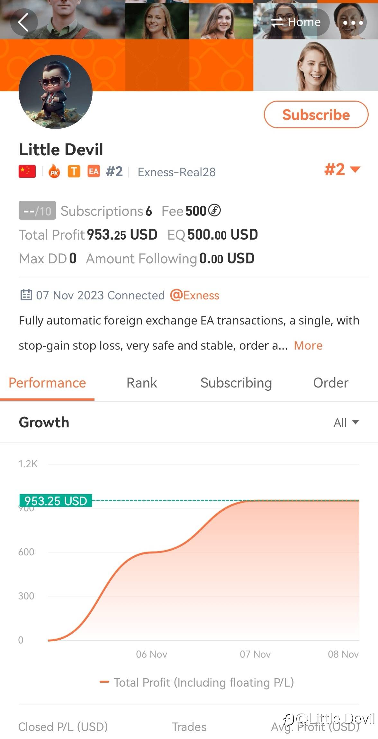This screenshot has width=378, height=739.
Task: Tap the --/10 rating score badge
Action: coord(37,211)
